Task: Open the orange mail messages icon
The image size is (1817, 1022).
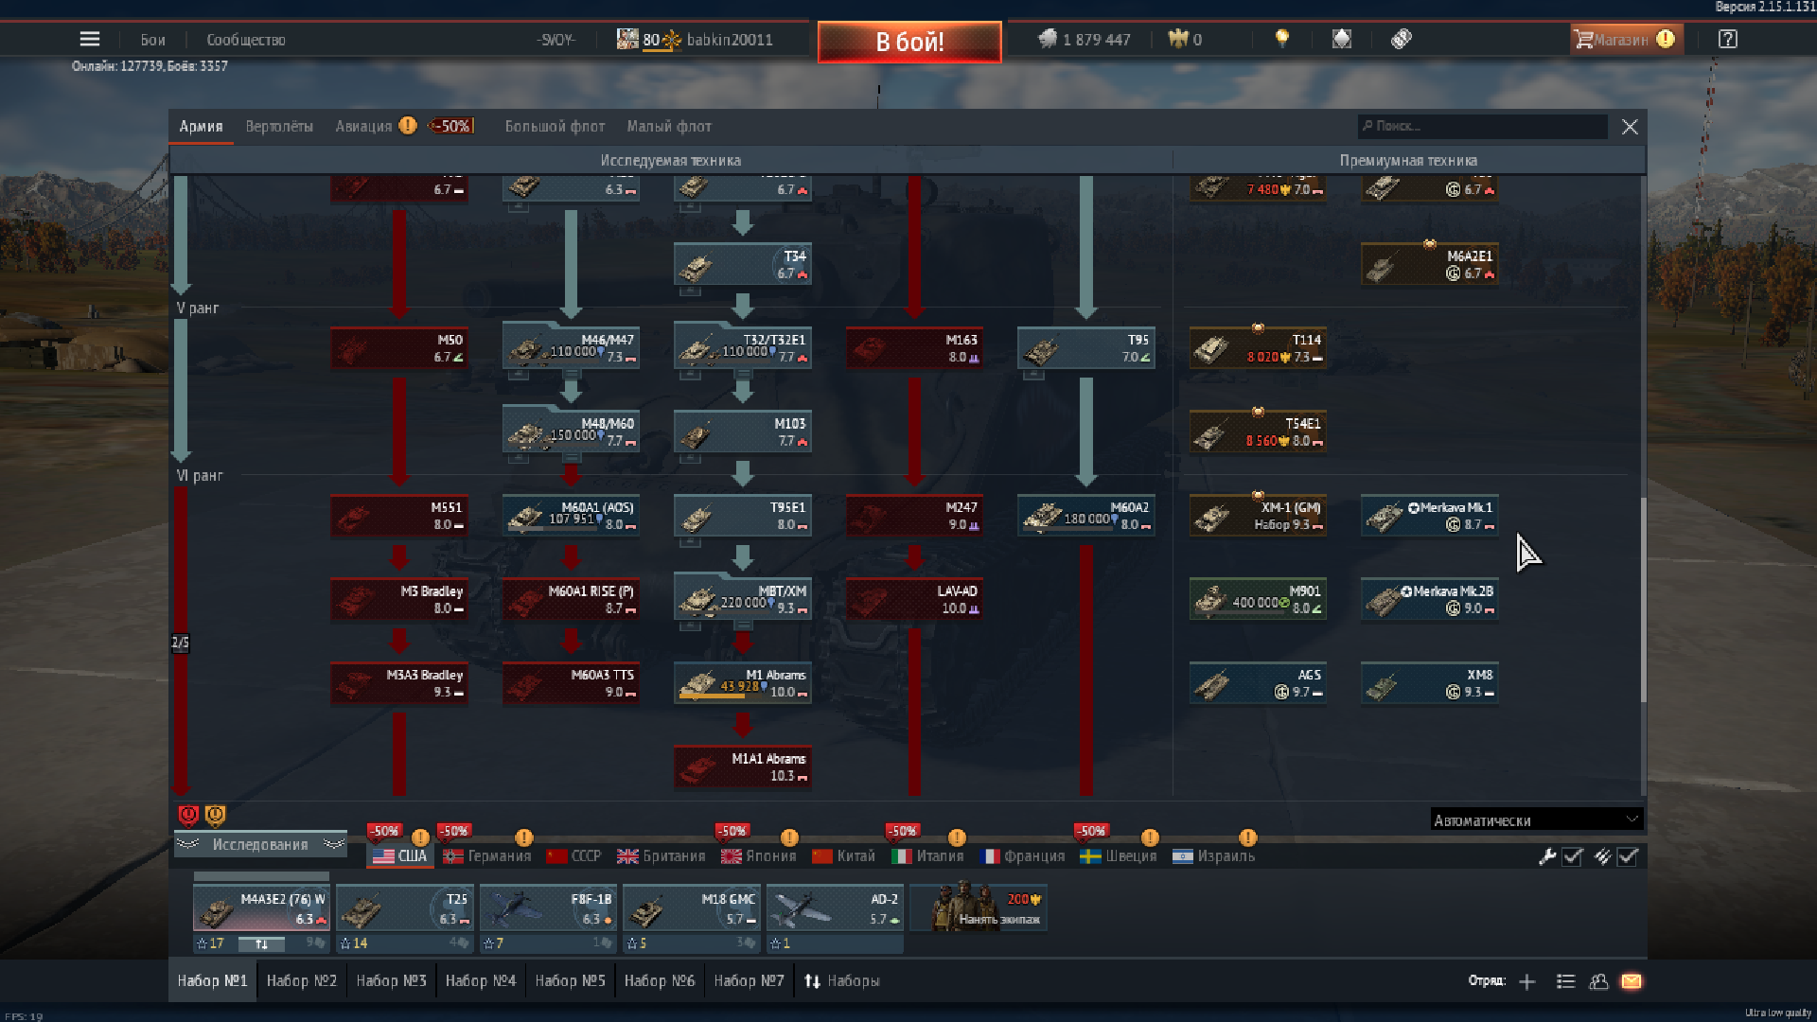Action: click(1632, 981)
